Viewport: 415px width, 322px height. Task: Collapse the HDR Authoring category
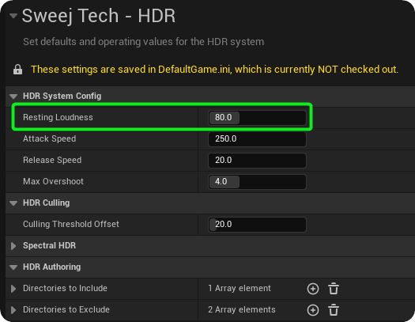click(x=13, y=267)
